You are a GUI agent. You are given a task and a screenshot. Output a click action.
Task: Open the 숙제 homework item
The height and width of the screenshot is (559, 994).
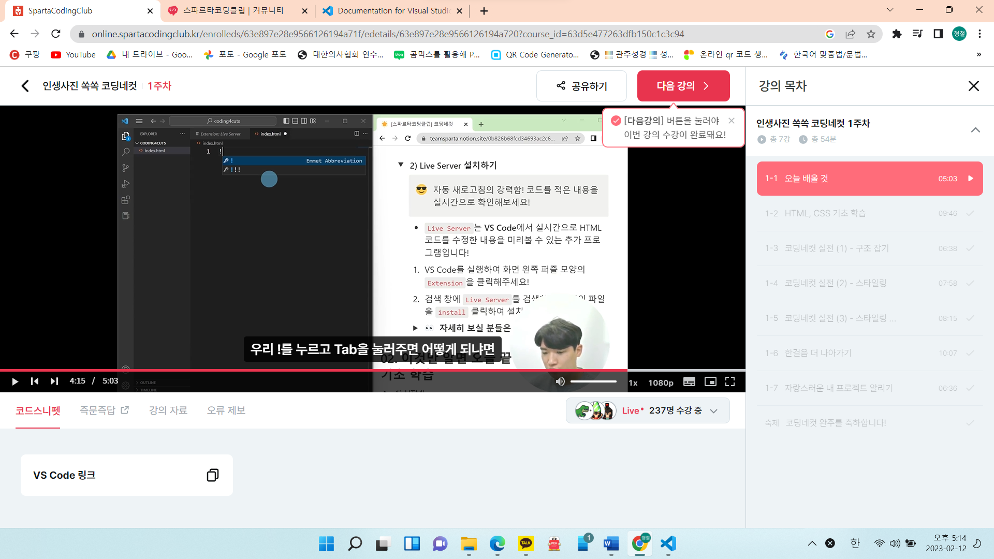point(870,423)
